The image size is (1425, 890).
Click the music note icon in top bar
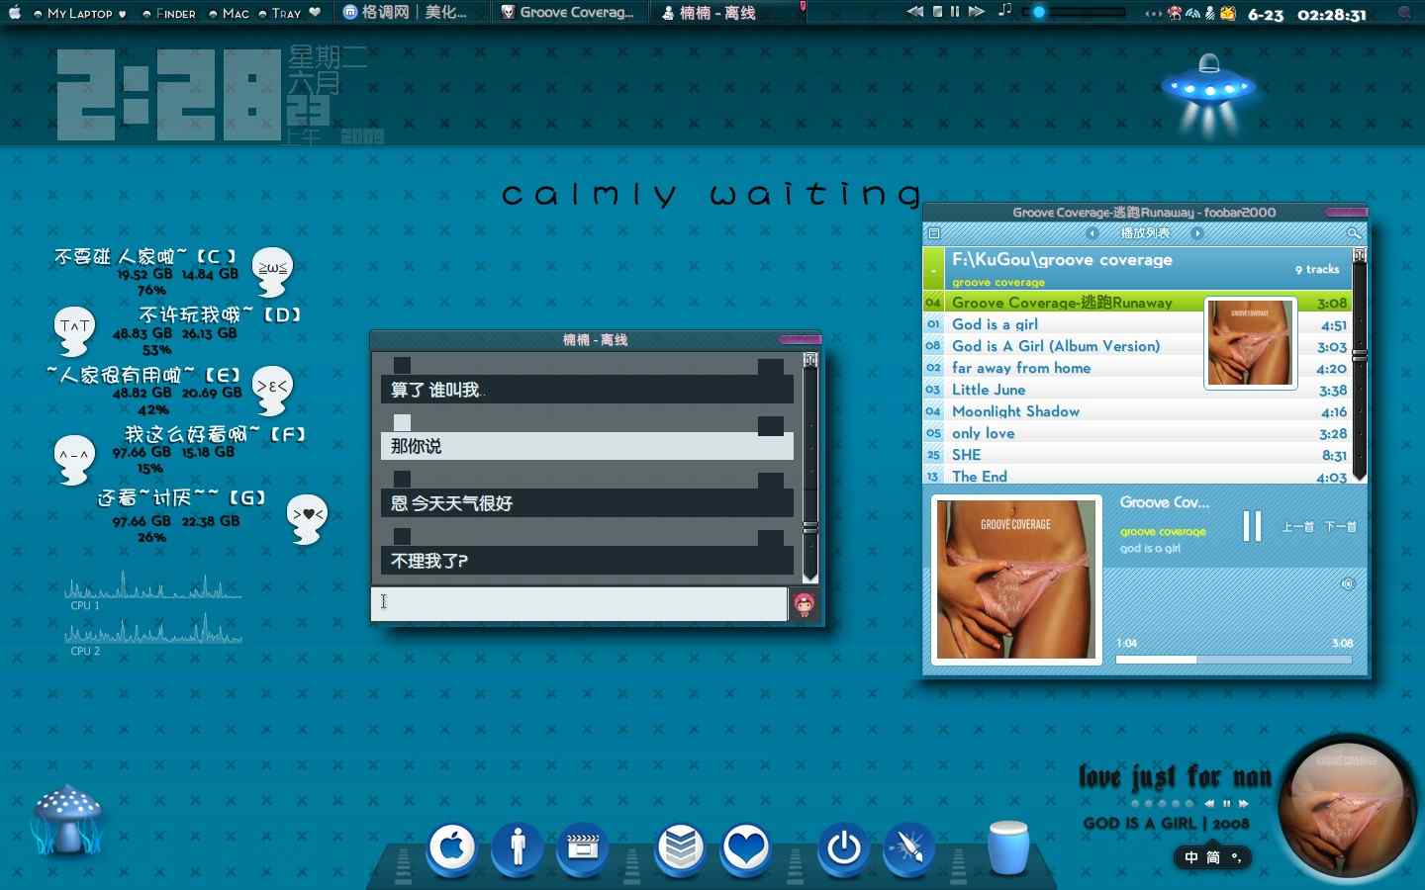pyautogui.click(x=1005, y=11)
